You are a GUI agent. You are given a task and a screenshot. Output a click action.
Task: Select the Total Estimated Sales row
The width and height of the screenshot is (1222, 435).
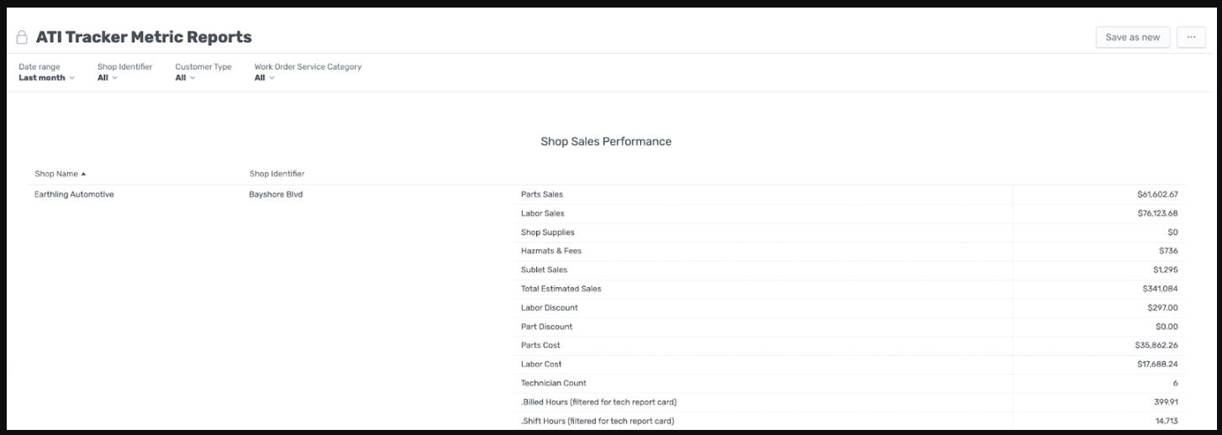(849, 289)
